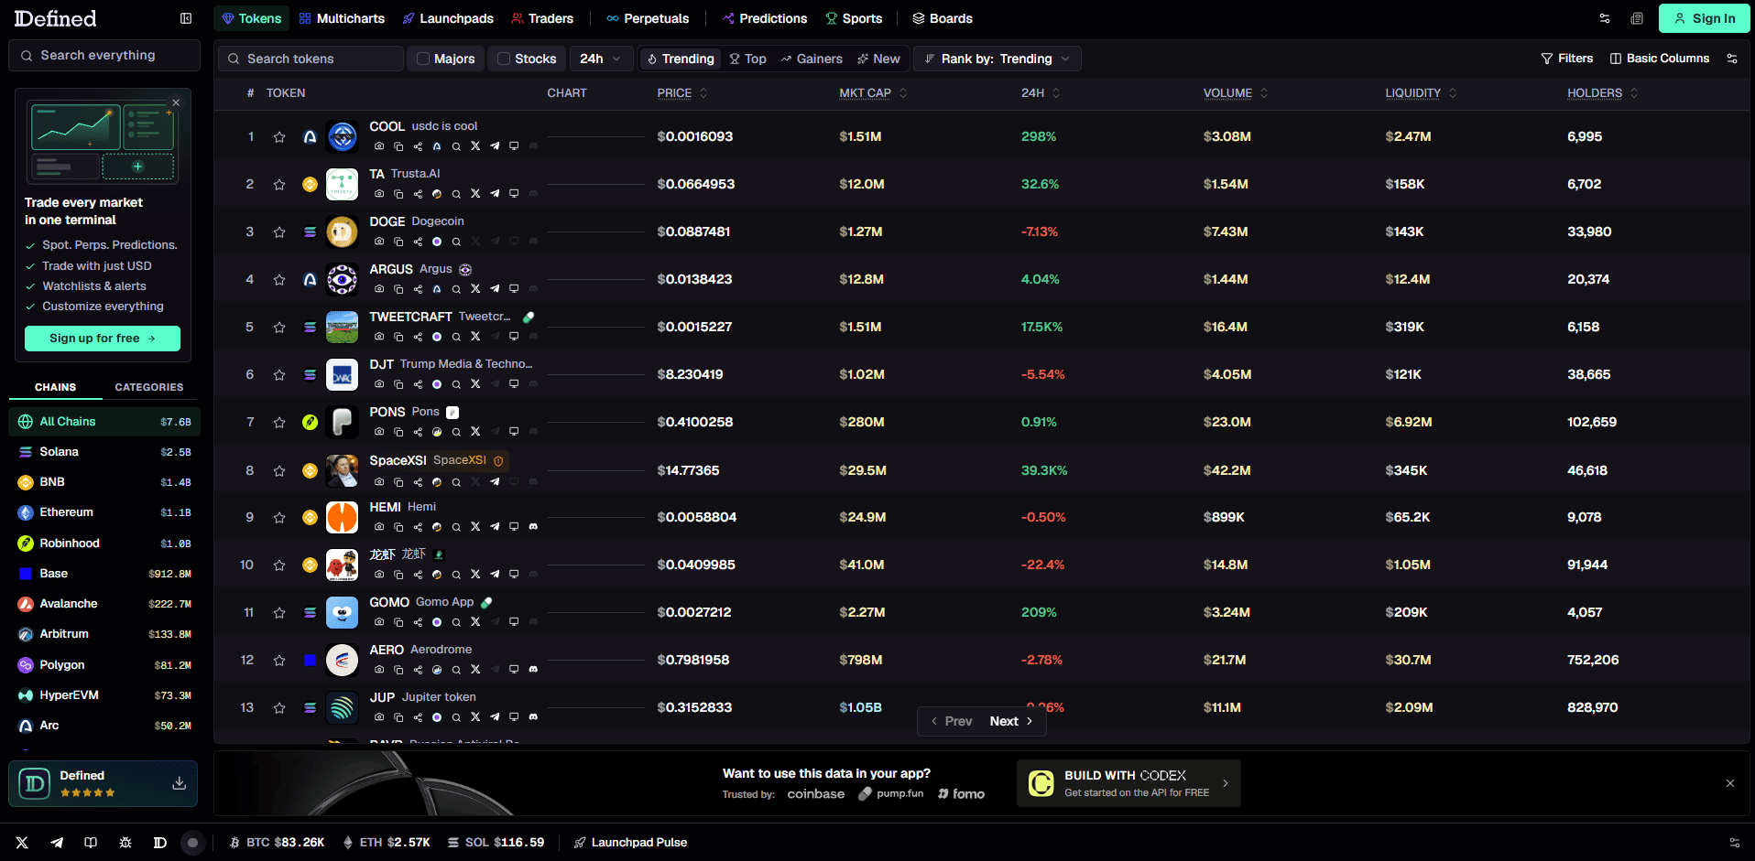Image resolution: width=1755 pixels, height=861 pixels.
Task: Open the docs book icon in the bottom bar
Action: click(x=91, y=843)
